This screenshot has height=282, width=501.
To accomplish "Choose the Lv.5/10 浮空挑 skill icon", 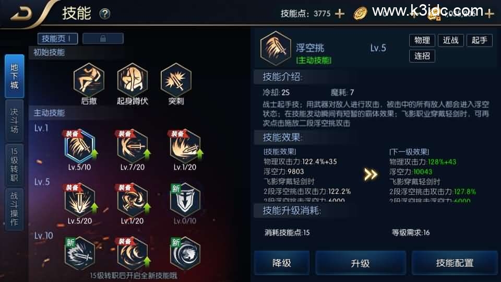I will pos(79,146).
